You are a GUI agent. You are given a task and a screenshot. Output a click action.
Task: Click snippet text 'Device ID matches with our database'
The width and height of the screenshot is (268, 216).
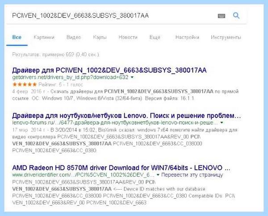(164, 189)
